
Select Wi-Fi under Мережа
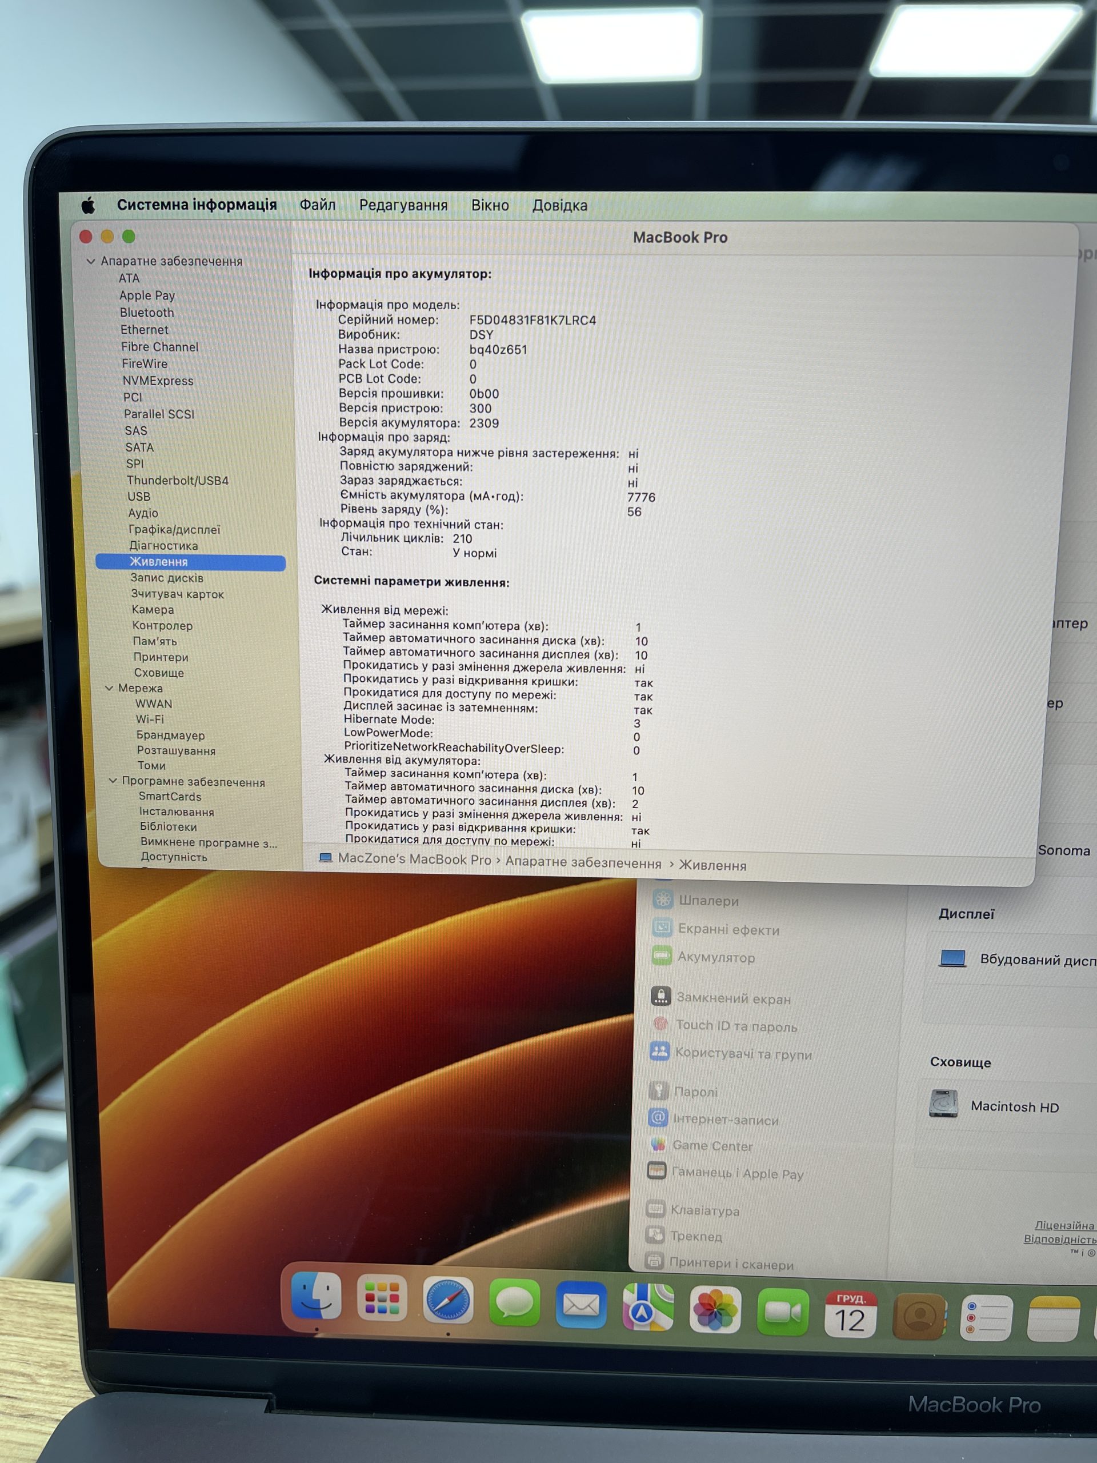150,719
